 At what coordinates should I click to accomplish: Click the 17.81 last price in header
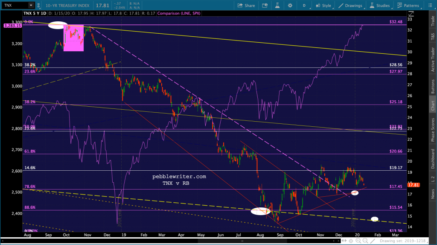(102, 6)
